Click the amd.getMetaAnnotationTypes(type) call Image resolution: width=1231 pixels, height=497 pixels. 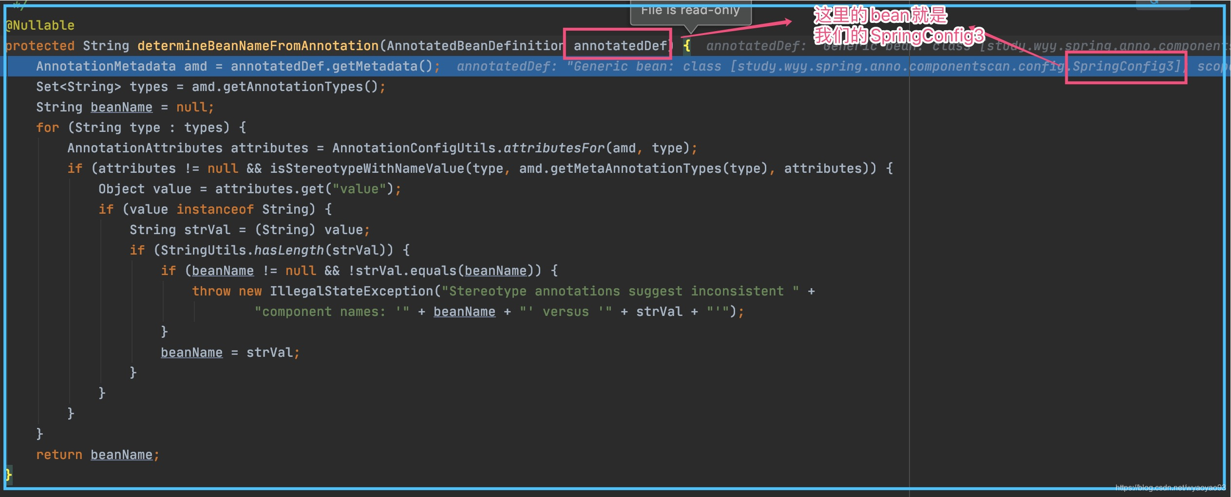pos(643,168)
